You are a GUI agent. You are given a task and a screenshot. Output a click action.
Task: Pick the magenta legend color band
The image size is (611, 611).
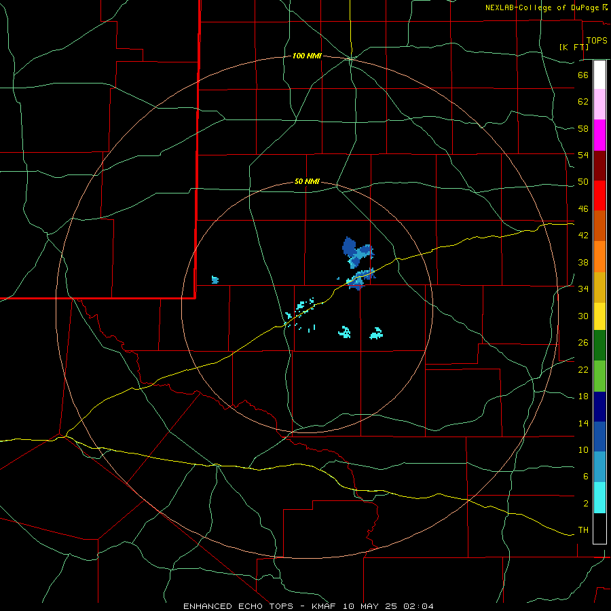click(x=599, y=135)
